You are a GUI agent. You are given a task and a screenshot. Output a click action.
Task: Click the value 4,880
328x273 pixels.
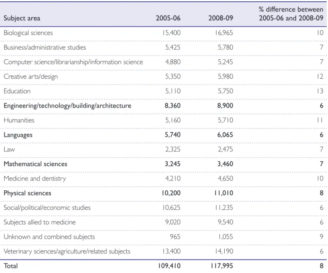point(173,62)
